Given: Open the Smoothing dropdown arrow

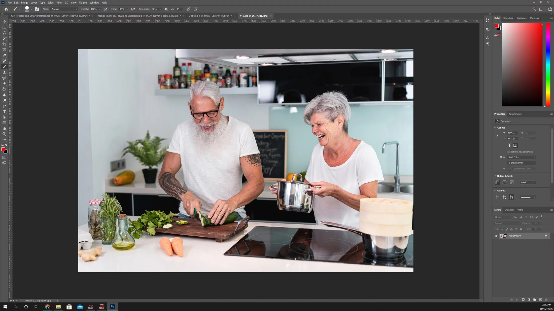Looking at the screenshot, I should (160, 9).
